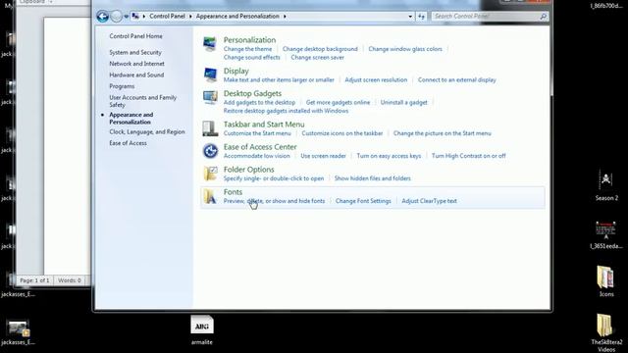Select Appearance and Personalization in sidebar

131,118
